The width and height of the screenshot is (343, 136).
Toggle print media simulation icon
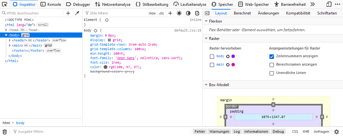tap(197, 13)
